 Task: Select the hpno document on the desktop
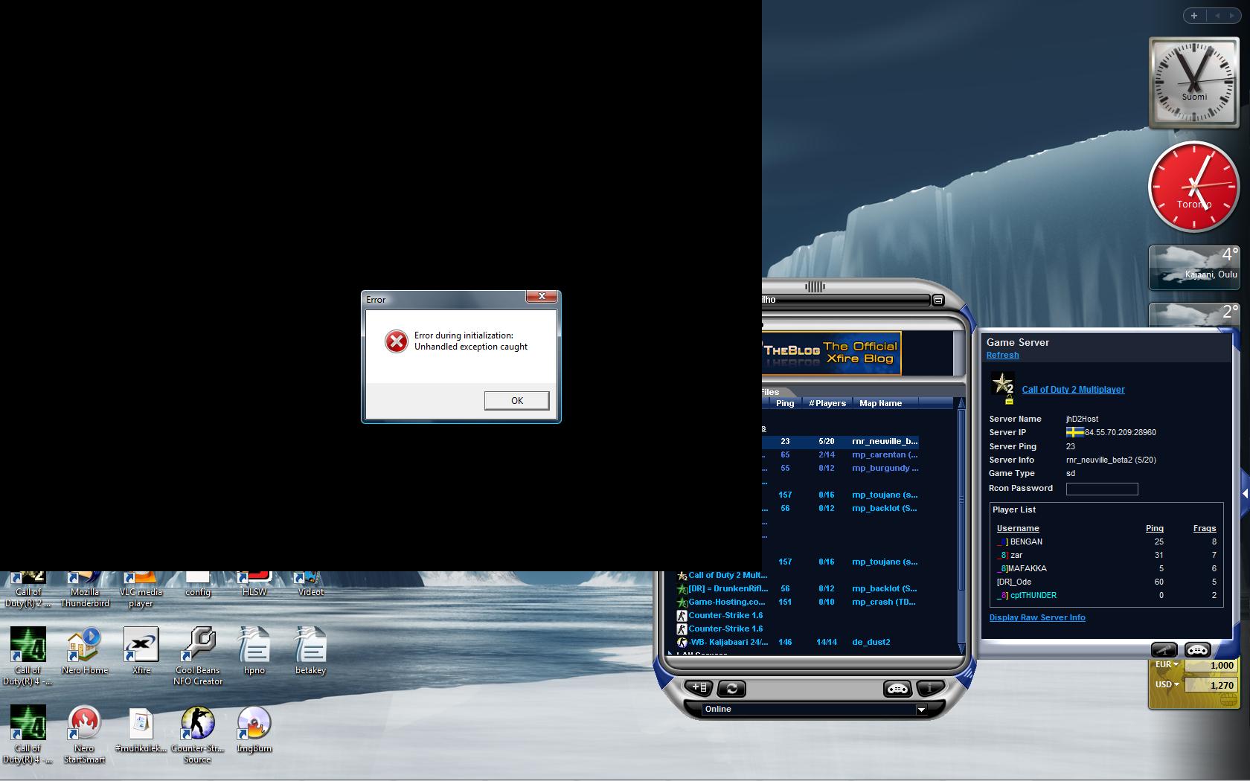(254, 651)
